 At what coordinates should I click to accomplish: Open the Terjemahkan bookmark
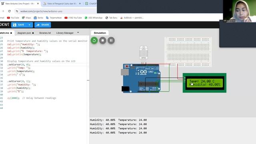click(54, 18)
